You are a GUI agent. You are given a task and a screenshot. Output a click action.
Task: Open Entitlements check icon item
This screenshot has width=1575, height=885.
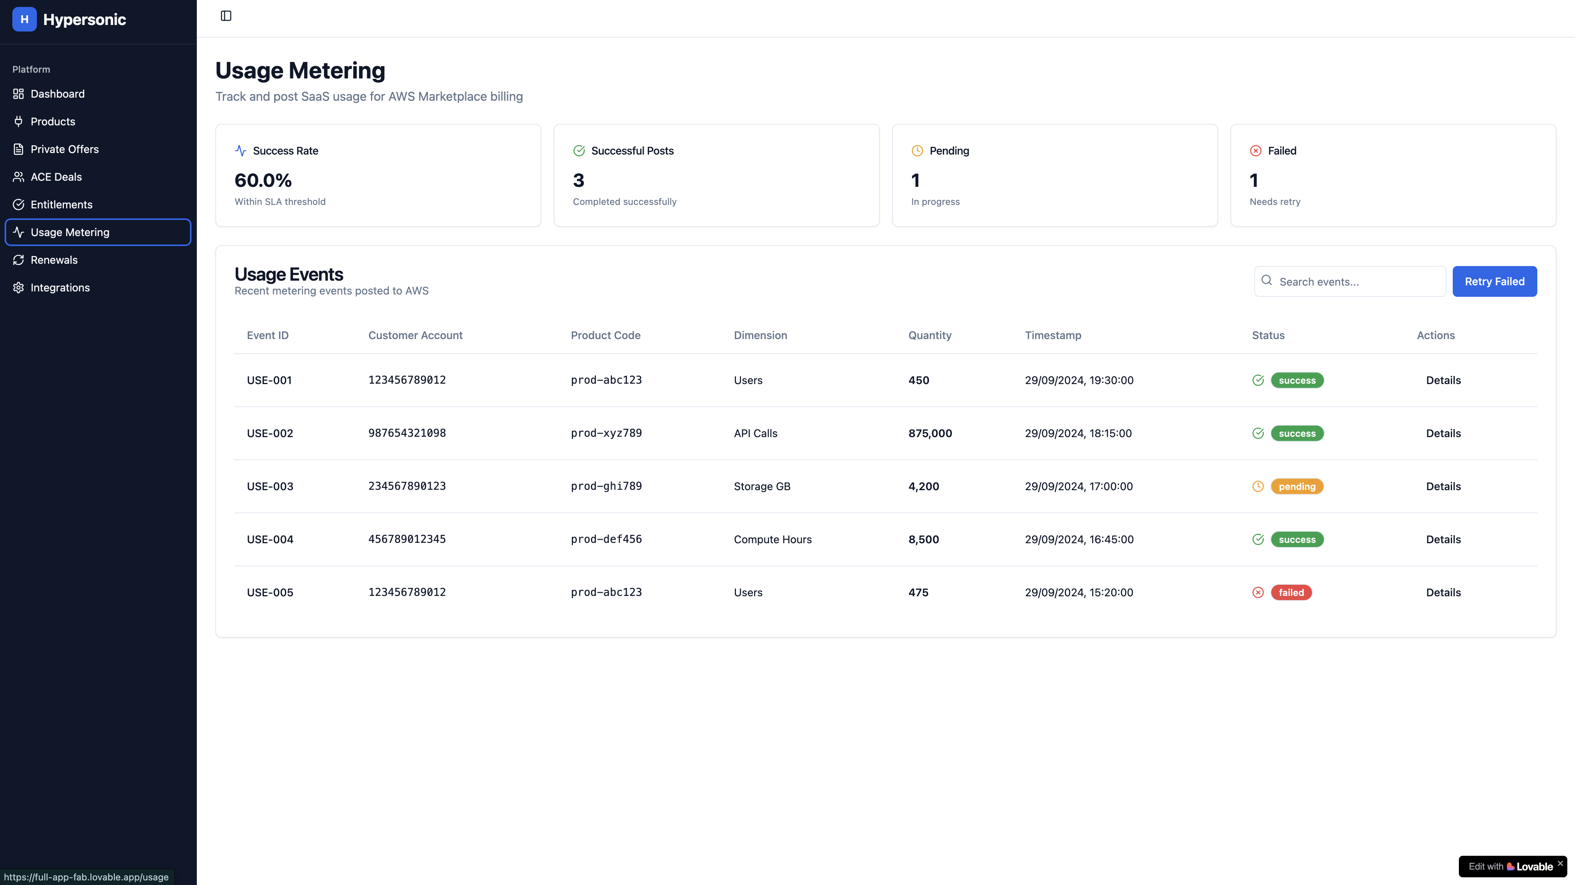[x=18, y=205]
